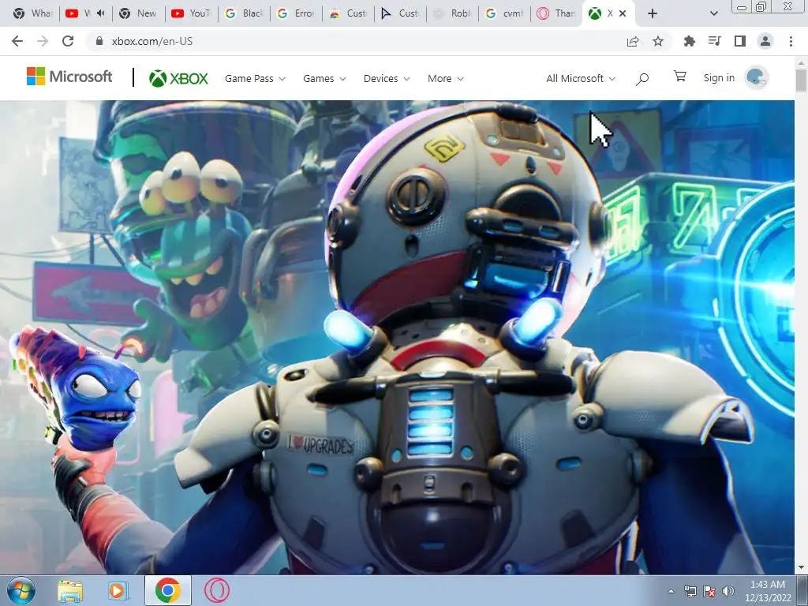Screen dimensions: 808x606
Task: Open the tab search dropdown arrow
Action: tap(713, 13)
